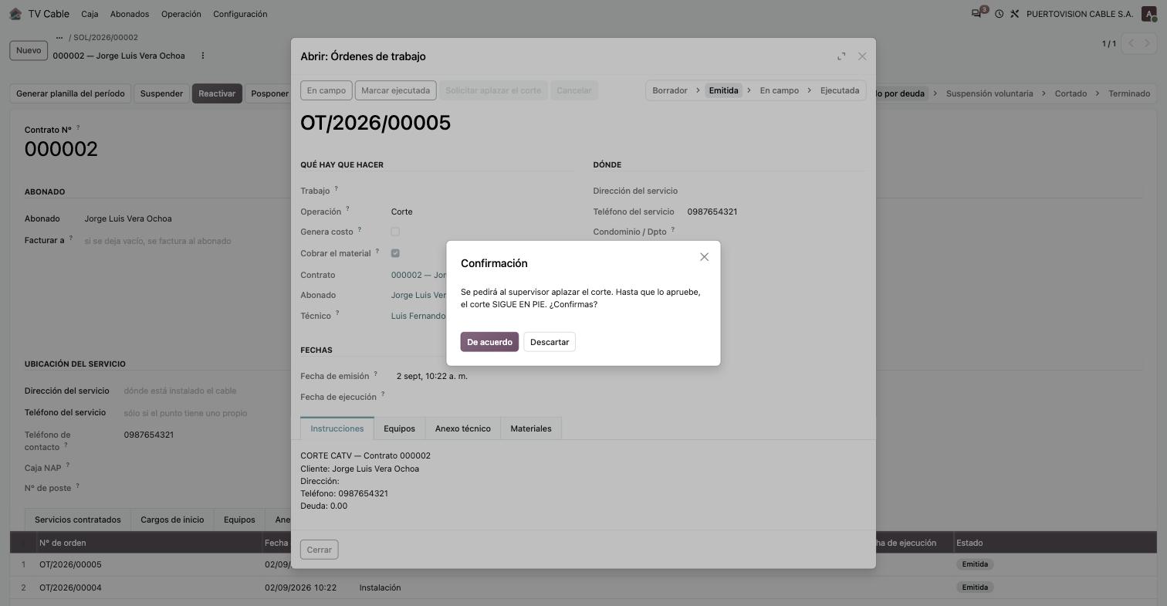Open the Servicios contratados tab
The width and height of the screenshot is (1167, 606).
click(78, 520)
